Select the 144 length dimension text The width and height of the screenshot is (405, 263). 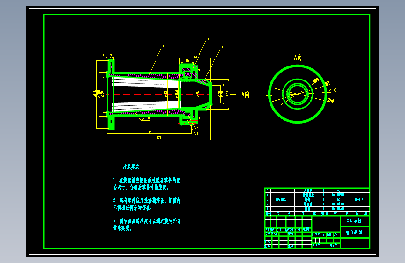pyautogui.click(x=149, y=132)
